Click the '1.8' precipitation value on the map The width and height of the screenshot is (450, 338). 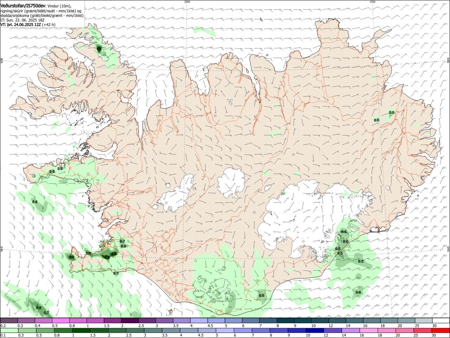(114, 254)
